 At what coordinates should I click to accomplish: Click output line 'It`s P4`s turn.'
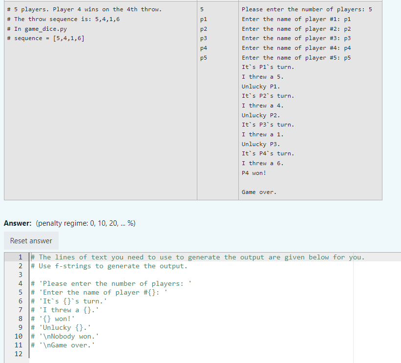[268, 154]
